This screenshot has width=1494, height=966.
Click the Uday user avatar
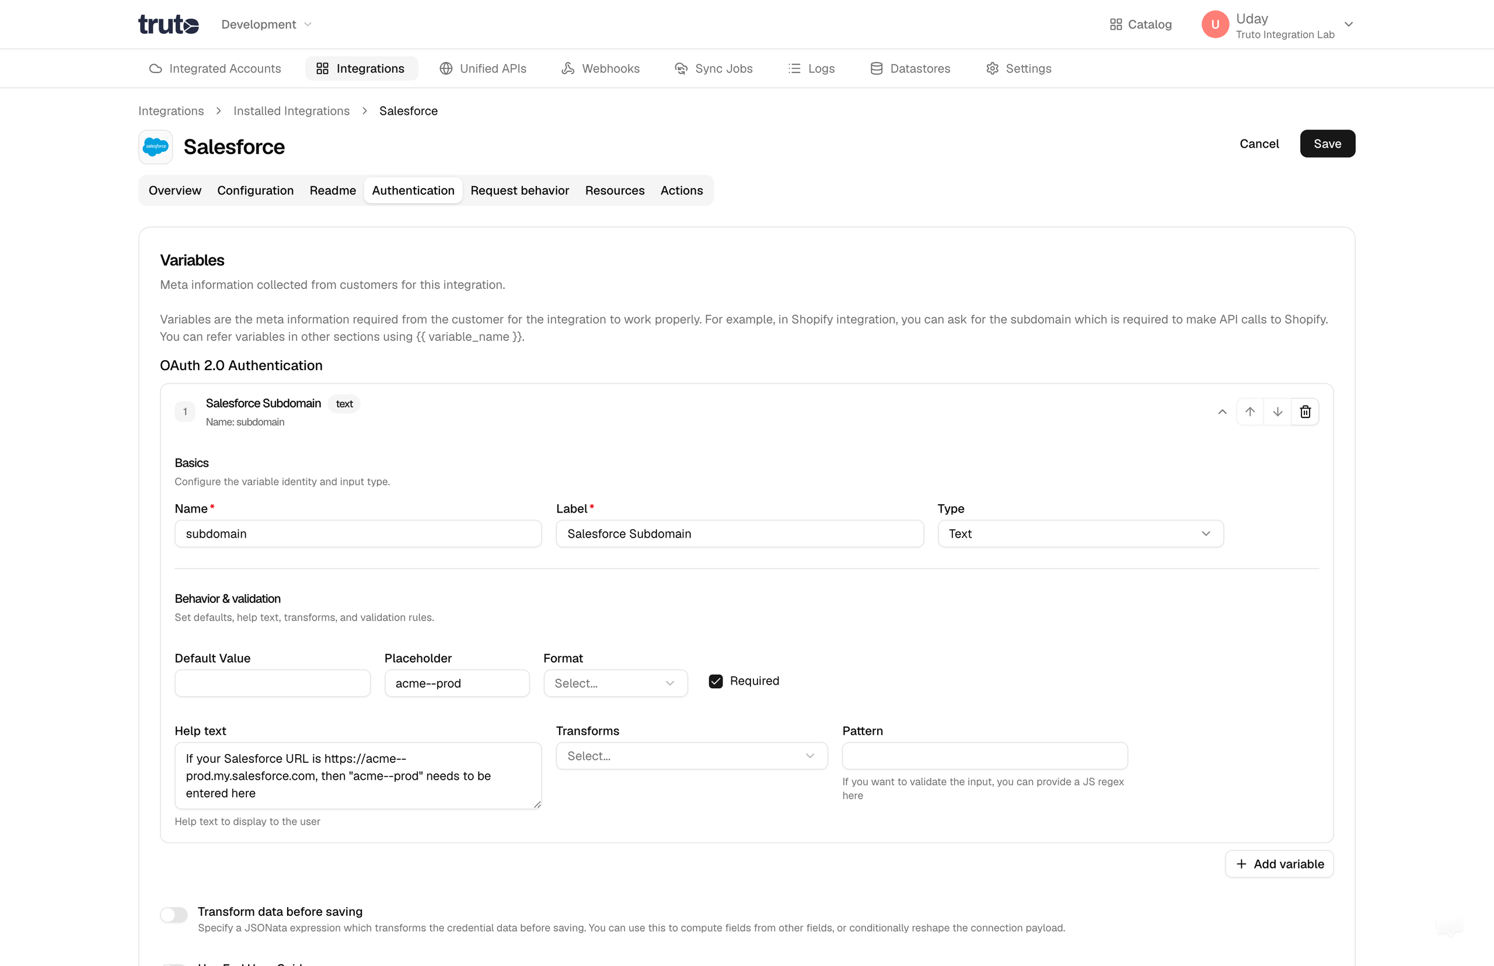tap(1215, 25)
